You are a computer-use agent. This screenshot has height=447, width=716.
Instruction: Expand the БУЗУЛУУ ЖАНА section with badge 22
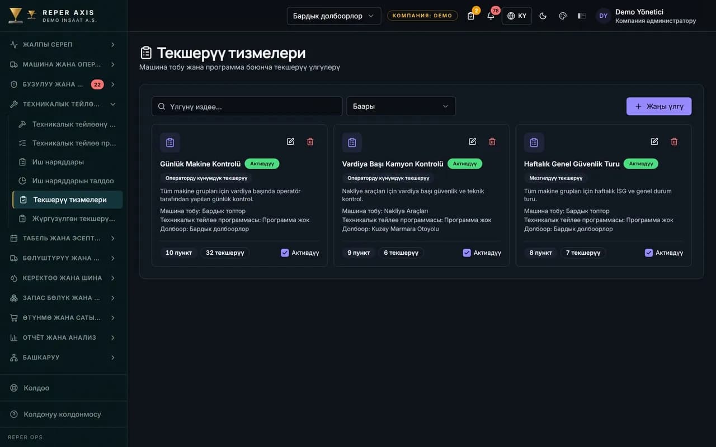(63, 84)
